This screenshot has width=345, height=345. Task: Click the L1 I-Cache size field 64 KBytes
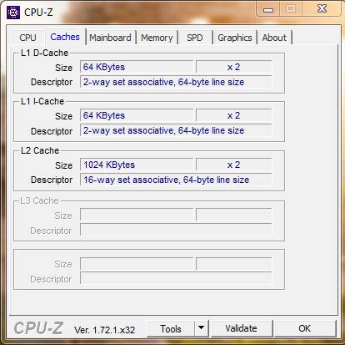click(x=137, y=115)
